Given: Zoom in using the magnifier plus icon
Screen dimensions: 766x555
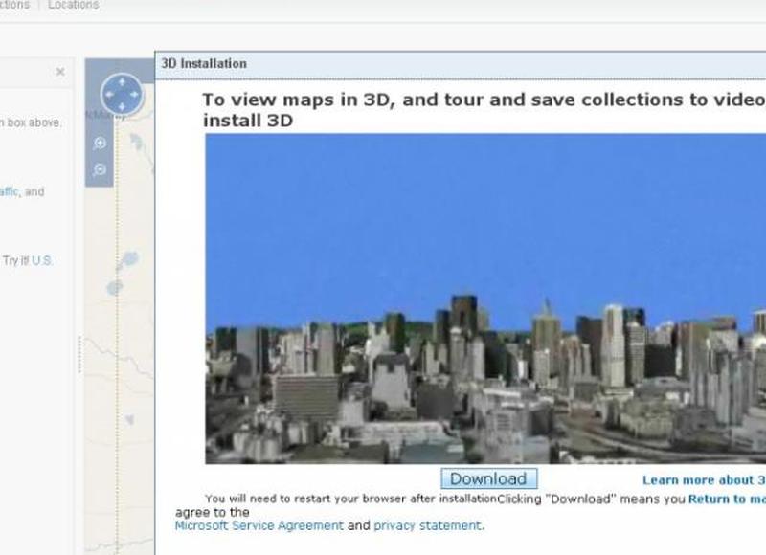Looking at the screenshot, I should [100, 144].
